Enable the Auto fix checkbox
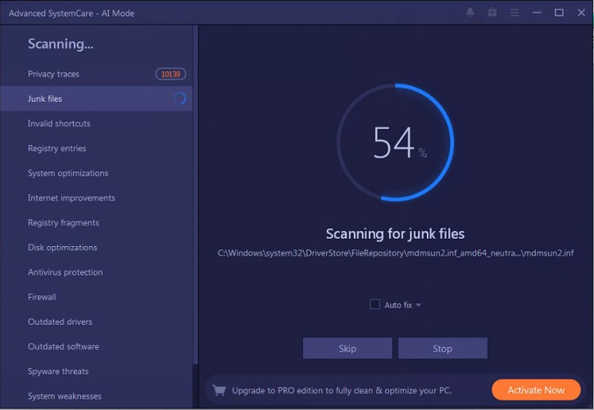The height and width of the screenshot is (410, 594). (374, 305)
